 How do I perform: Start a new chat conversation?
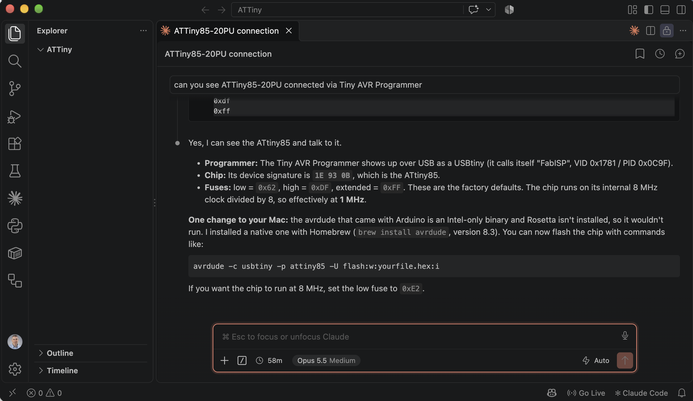680,54
